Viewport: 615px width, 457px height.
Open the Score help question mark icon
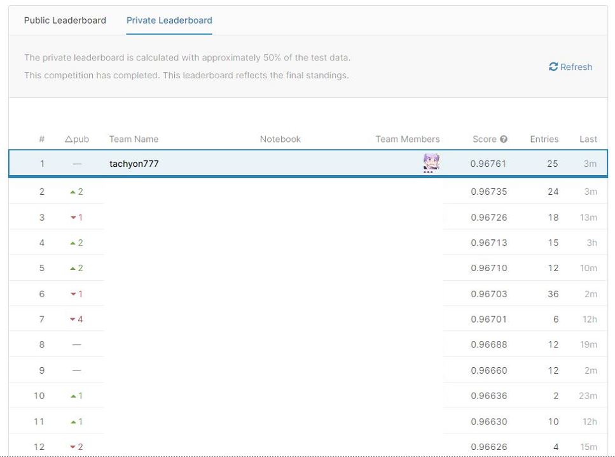[x=504, y=139]
